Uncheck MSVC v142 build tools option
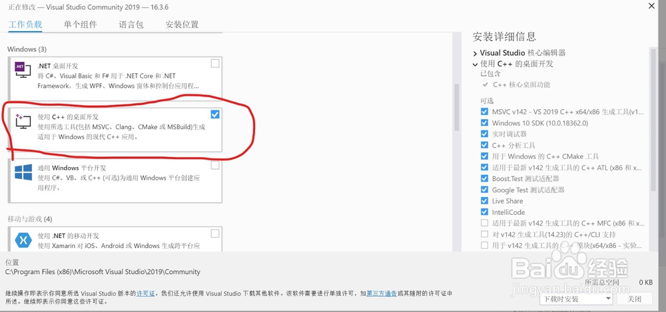 (484, 112)
